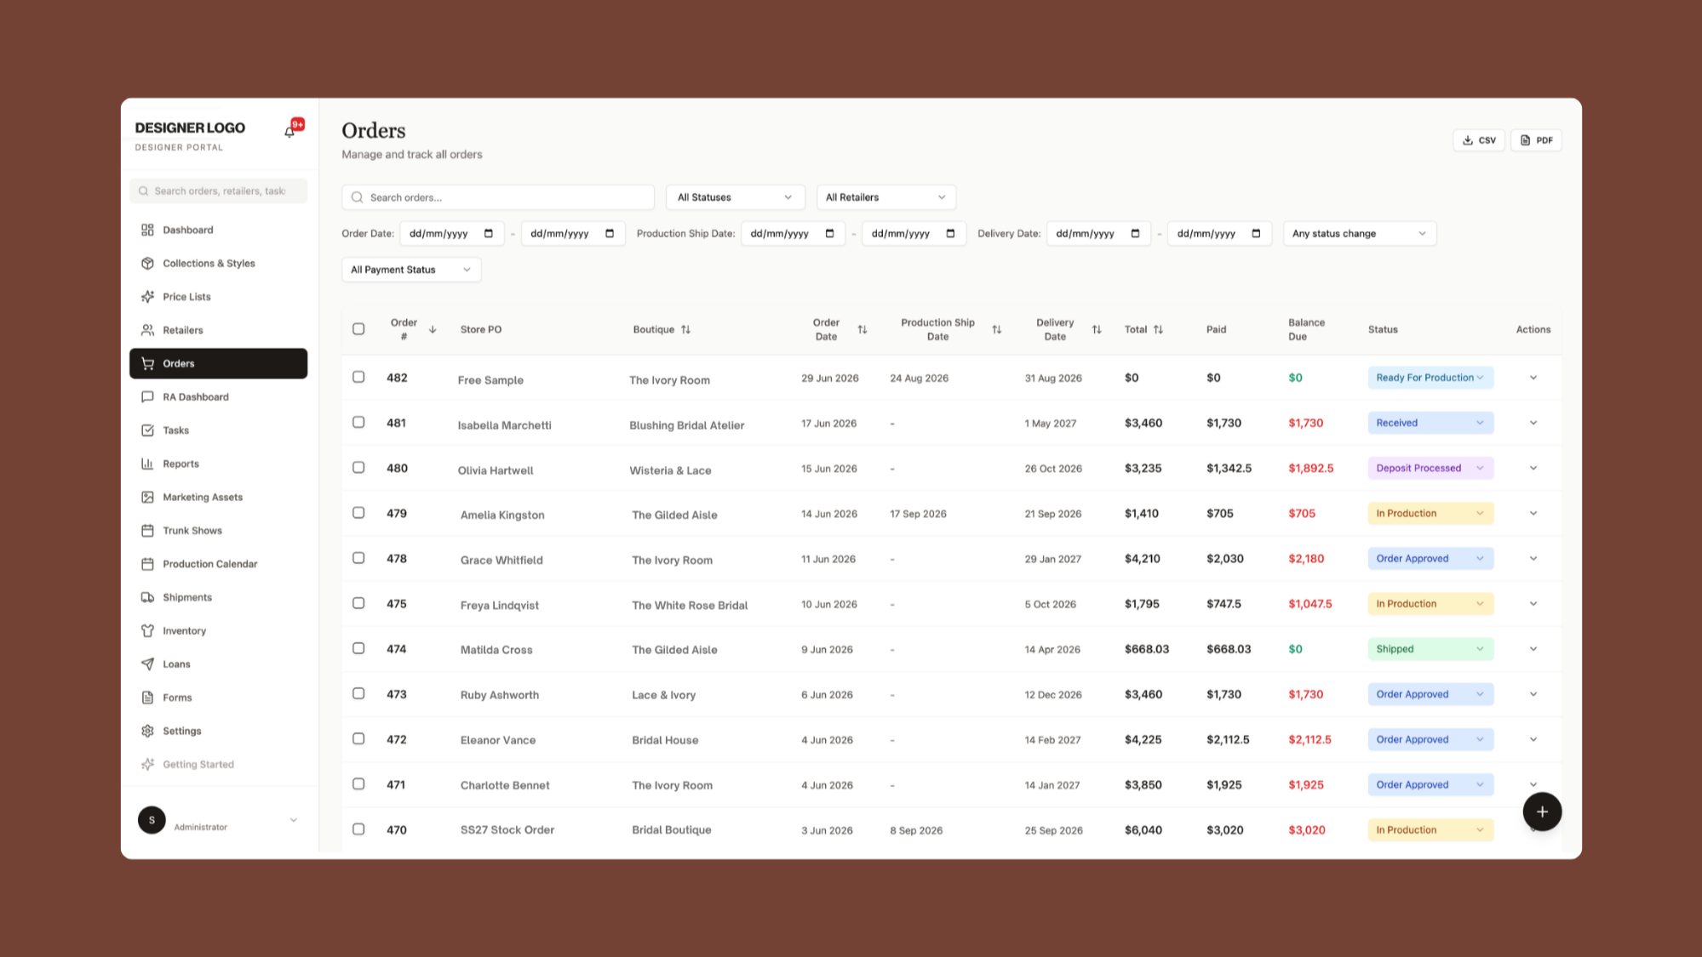Expand the Administrator account menu
1702x957 pixels.
(293, 820)
